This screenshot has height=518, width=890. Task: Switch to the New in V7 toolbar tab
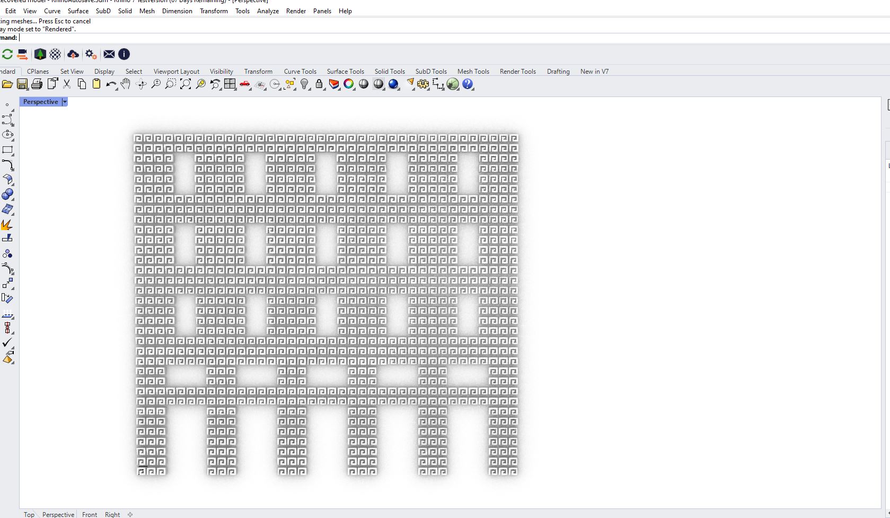[x=594, y=72]
